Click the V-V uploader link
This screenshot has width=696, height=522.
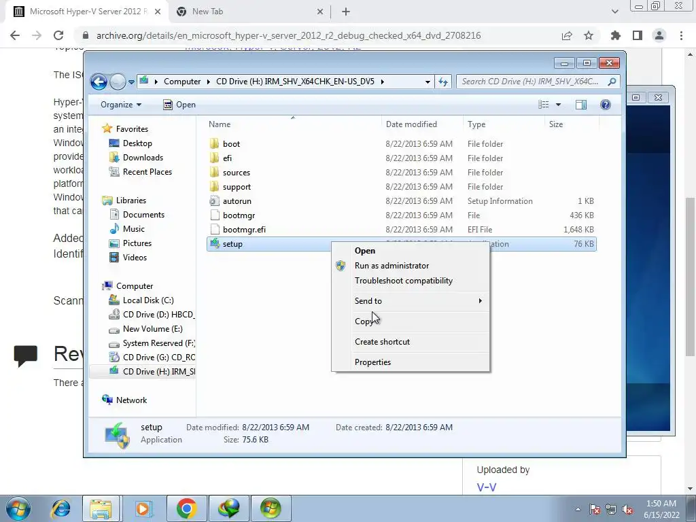click(486, 487)
